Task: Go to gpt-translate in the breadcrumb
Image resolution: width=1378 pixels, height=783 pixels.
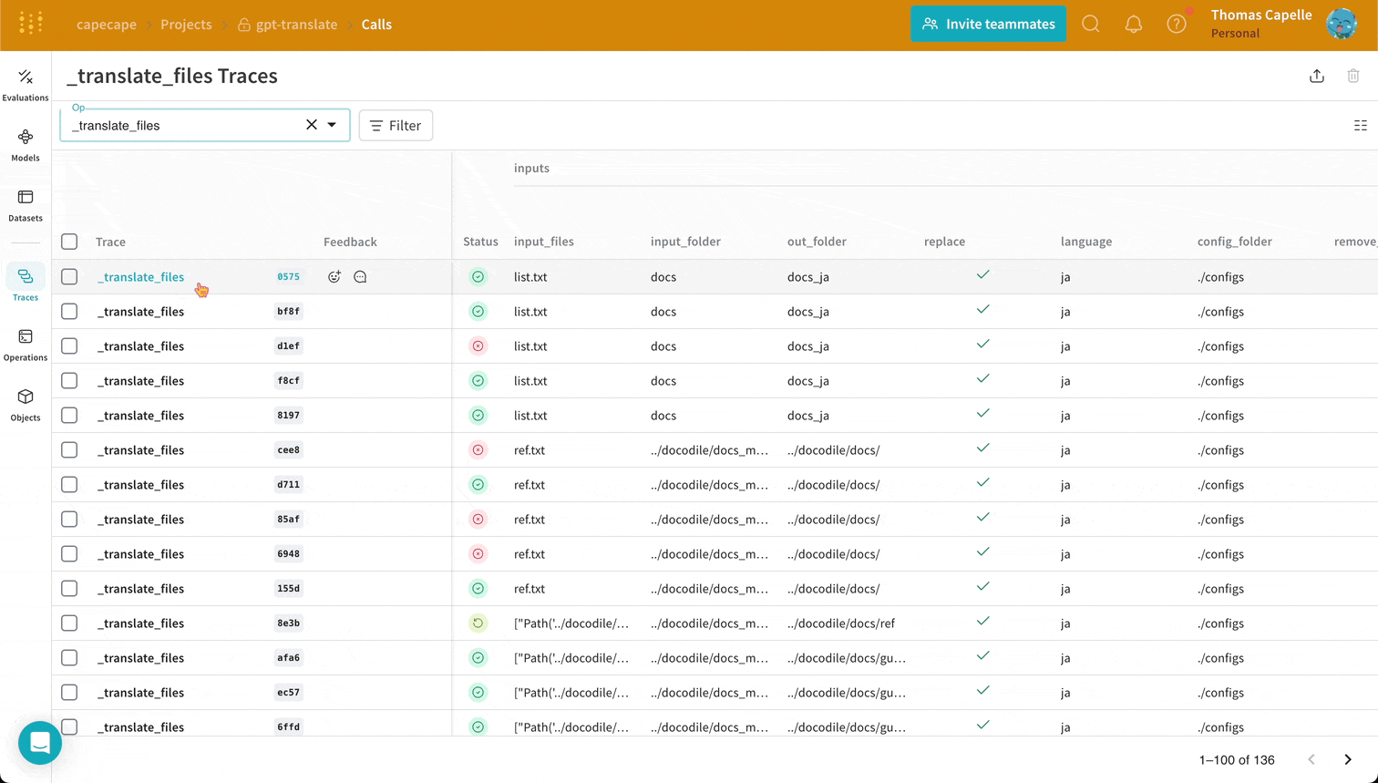Action: coord(296,25)
